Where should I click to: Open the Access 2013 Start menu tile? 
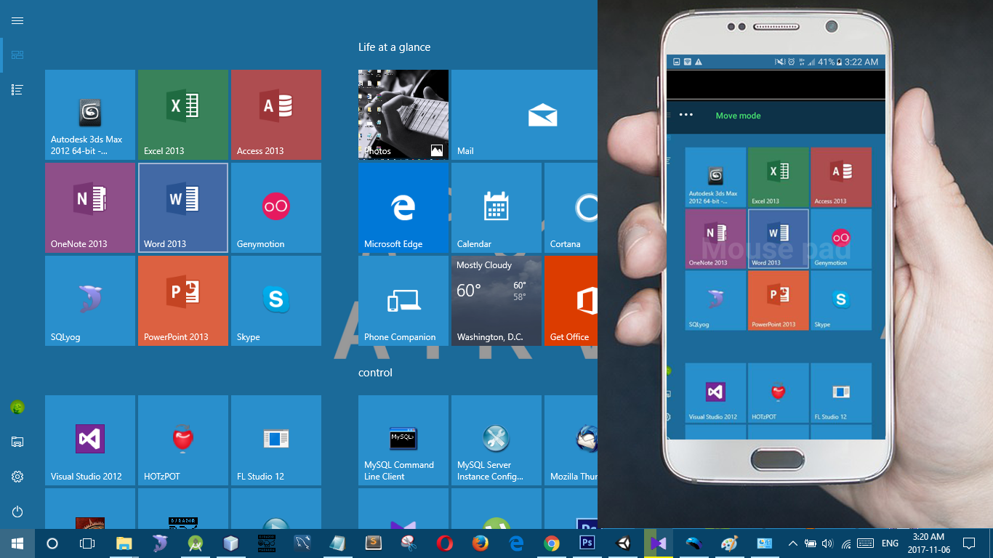[276, 115]
